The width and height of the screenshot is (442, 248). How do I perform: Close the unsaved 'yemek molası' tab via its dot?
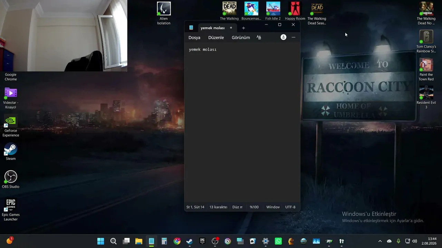coord(231,28)
